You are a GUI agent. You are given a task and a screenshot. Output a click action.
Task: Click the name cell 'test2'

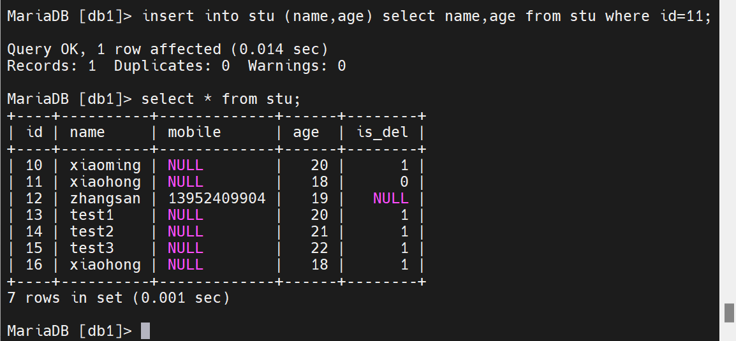tap(92, 231)
